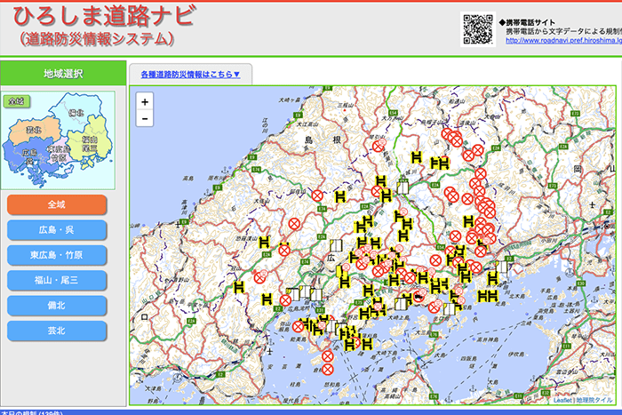The height and width of the screenshot is (415, 622).
Task: Zoom in on the map with plus button
Action: click(x=145, y=102)
